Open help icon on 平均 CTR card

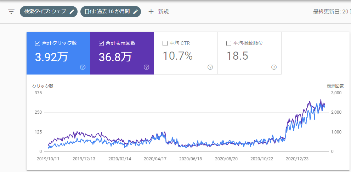click(x=210, y=67)
